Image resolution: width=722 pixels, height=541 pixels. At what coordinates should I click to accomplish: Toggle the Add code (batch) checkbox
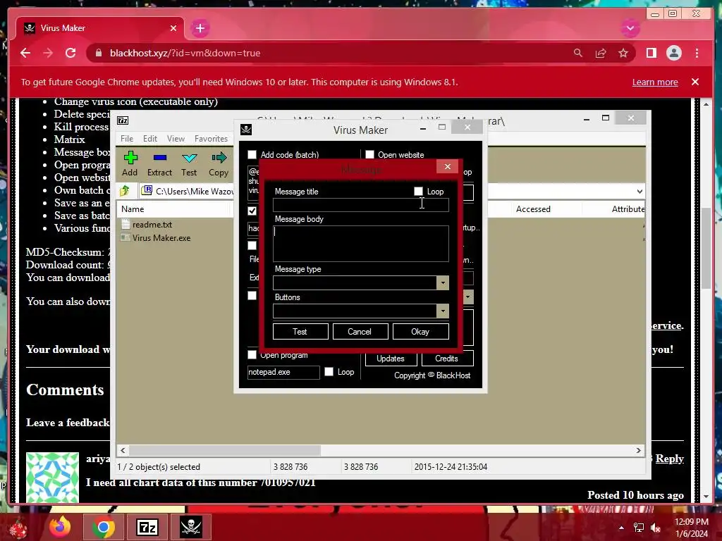252,154
